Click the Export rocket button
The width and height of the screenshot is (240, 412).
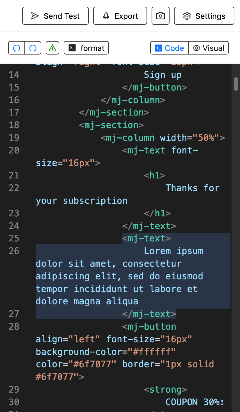tap(120, 16)
